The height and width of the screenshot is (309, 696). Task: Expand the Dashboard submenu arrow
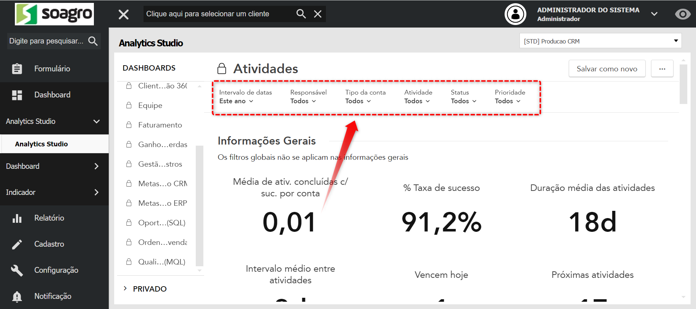click(96, 166)
